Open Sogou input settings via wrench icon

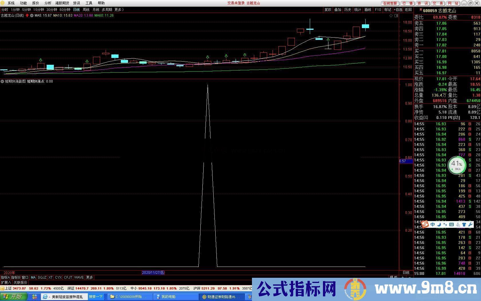point(470,225)
